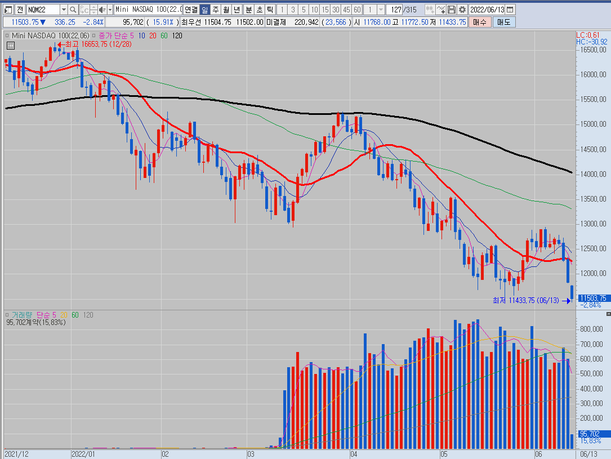
Task: Choose interval 30 button
Action: pyautogui.click(x=336, y=10)
